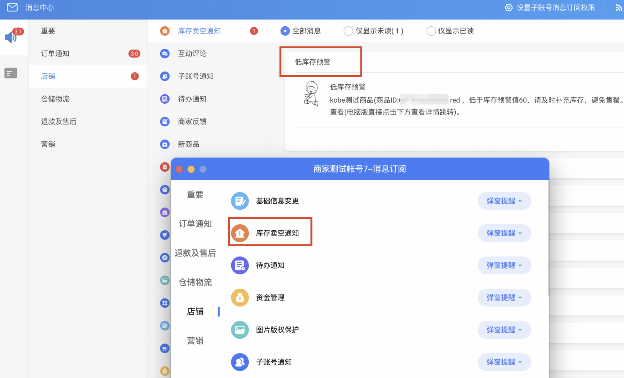The width and height of the screenshot is (624, 378).
Task: Click the yellow minimize button of subscription dialog
Action: pos(191,169)
